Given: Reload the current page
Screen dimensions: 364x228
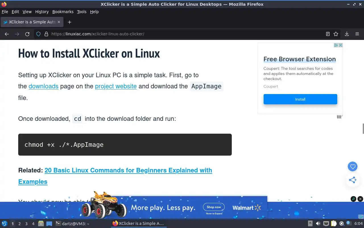Looking at the screenshot, I should pyautogui.click(x=27, y=34).
